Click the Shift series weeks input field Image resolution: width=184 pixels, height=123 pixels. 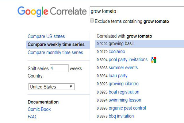59,68
